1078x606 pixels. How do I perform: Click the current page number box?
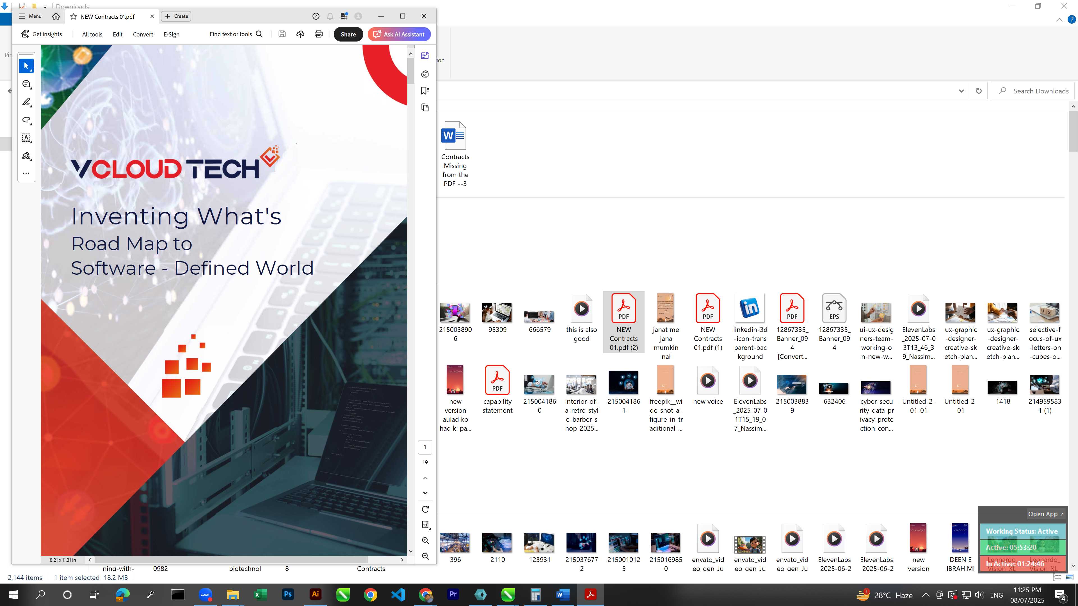pyautogui.click(x=425, y=447)
